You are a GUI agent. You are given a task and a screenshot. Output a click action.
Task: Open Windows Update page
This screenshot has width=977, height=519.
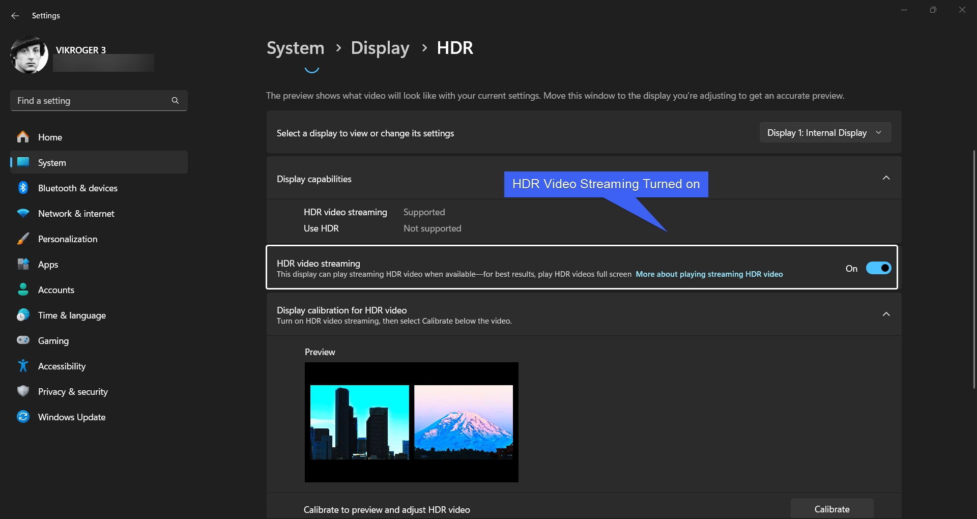point(99,417)
